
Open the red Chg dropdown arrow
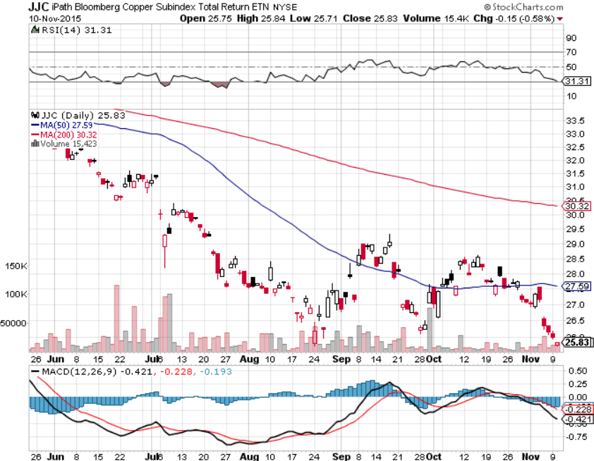click(560, 19)
